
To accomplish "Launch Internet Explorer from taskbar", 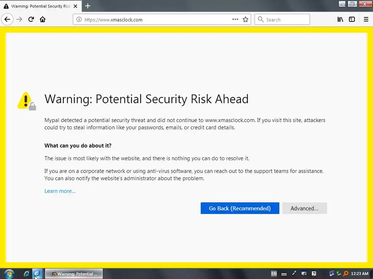I will point(26,274).
